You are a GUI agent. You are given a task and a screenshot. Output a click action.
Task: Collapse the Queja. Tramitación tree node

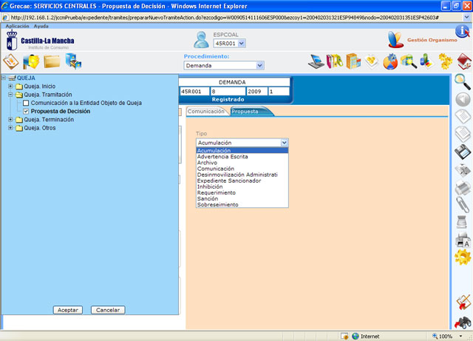[10, 95]
